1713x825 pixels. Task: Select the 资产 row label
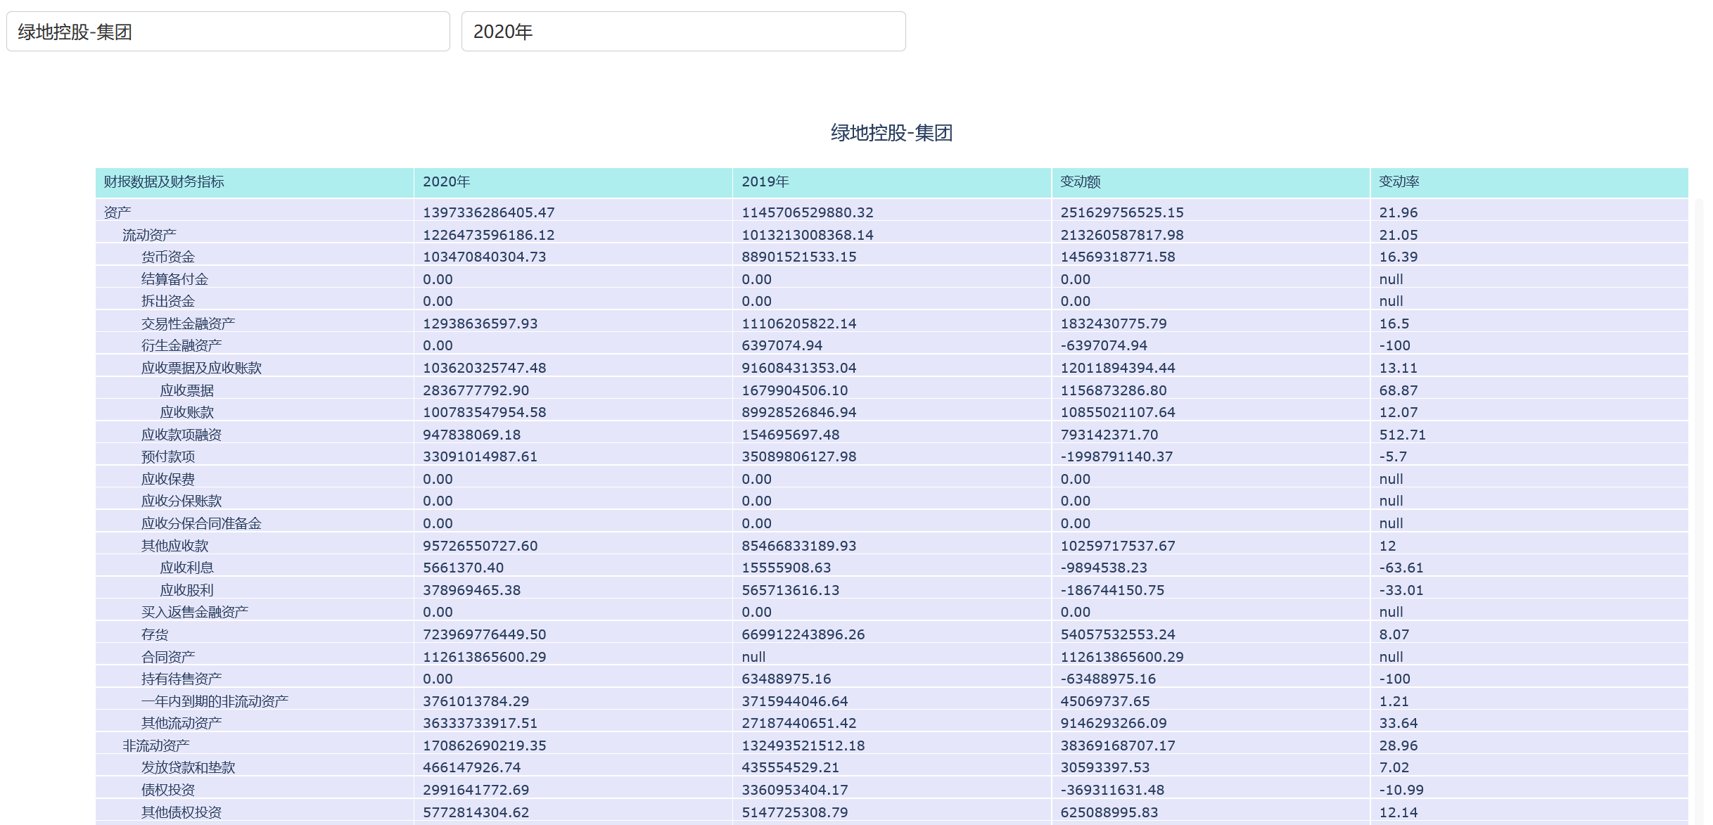[117, 212]
